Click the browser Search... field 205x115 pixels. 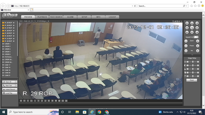point(160,6)
